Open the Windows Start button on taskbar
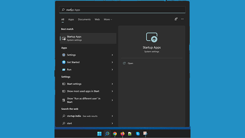Screen dimensions: 245x138 point(99,134)
